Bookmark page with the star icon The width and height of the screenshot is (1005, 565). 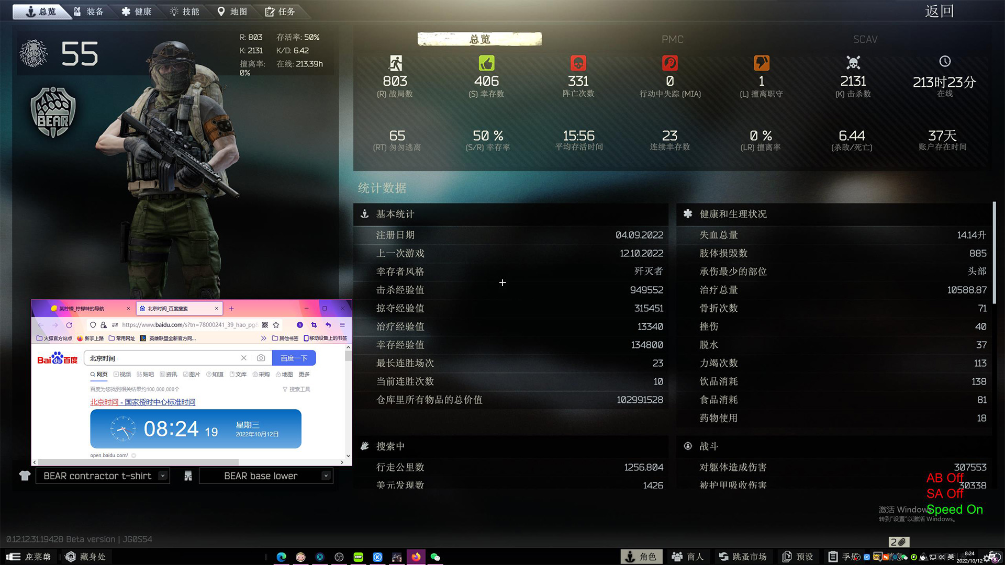click(x=276, y=325)
